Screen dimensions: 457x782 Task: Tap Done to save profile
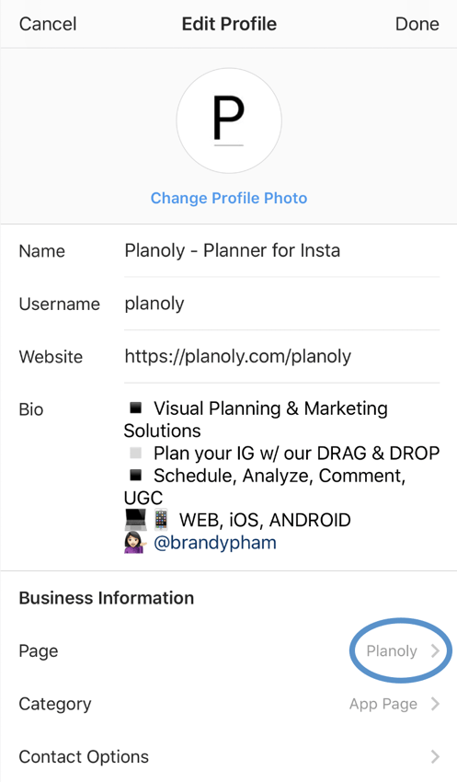[417, 24]
